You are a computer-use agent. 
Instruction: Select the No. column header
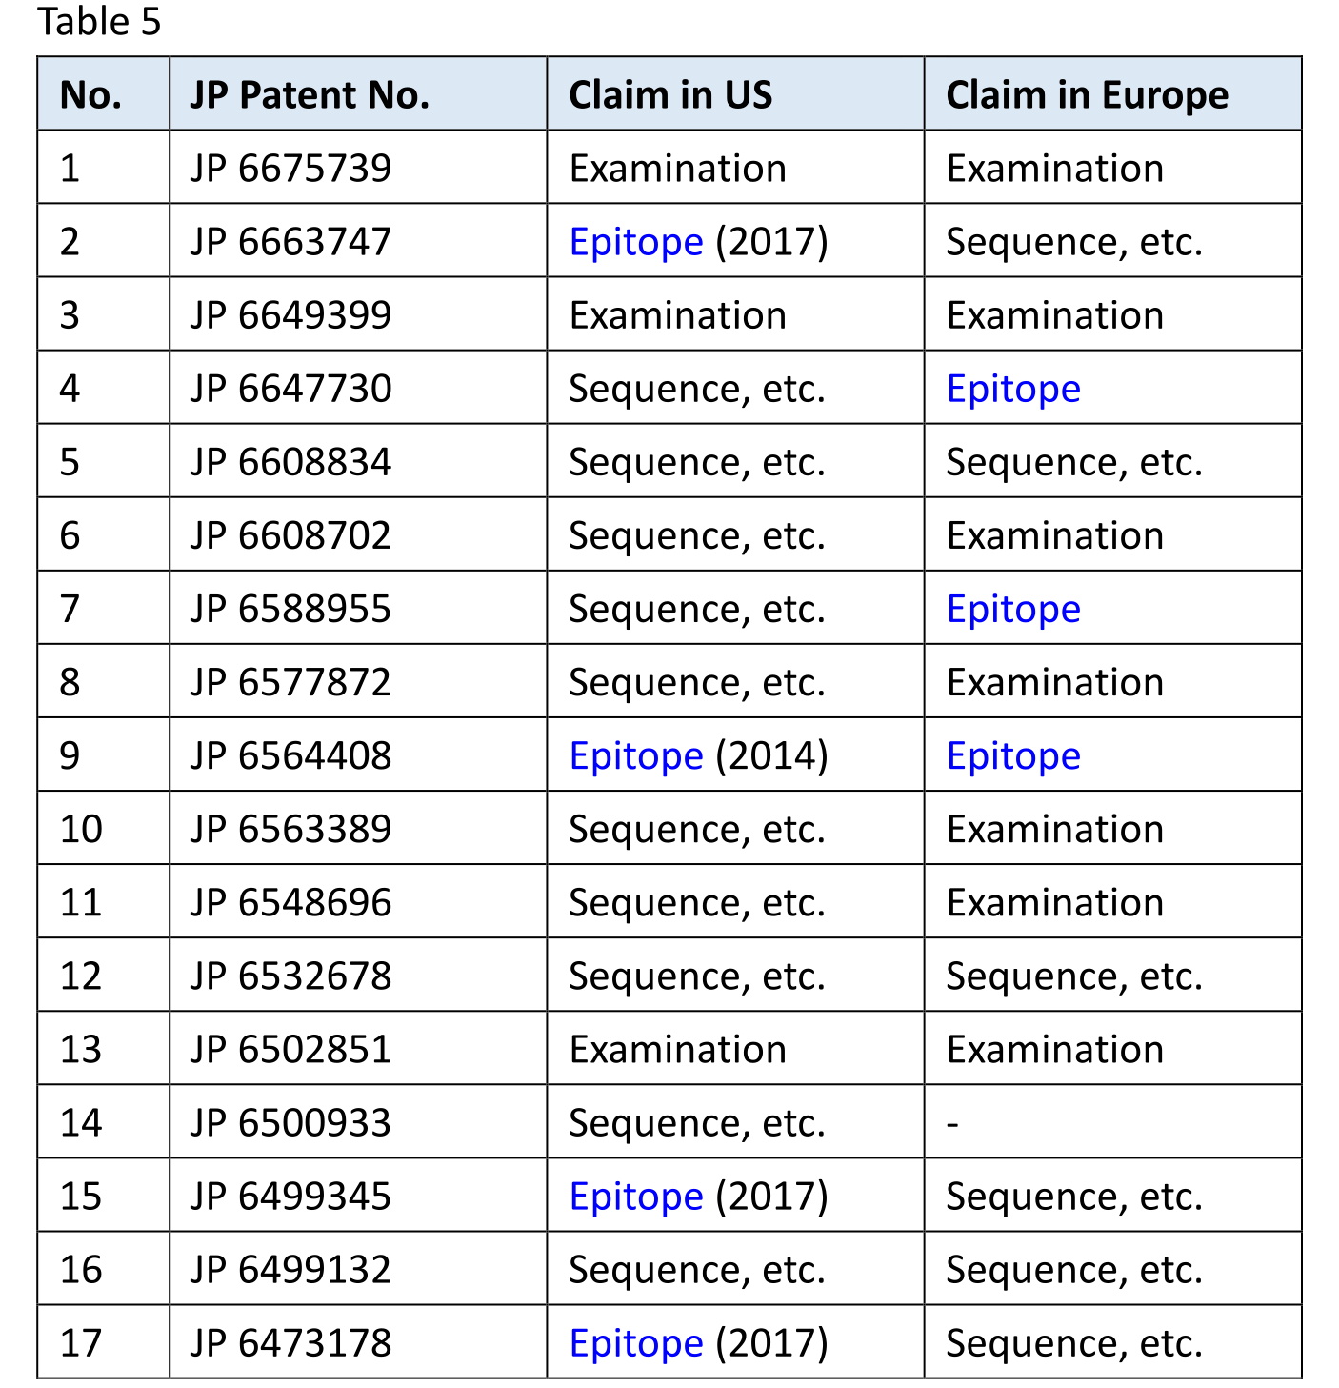pos(104,94)
